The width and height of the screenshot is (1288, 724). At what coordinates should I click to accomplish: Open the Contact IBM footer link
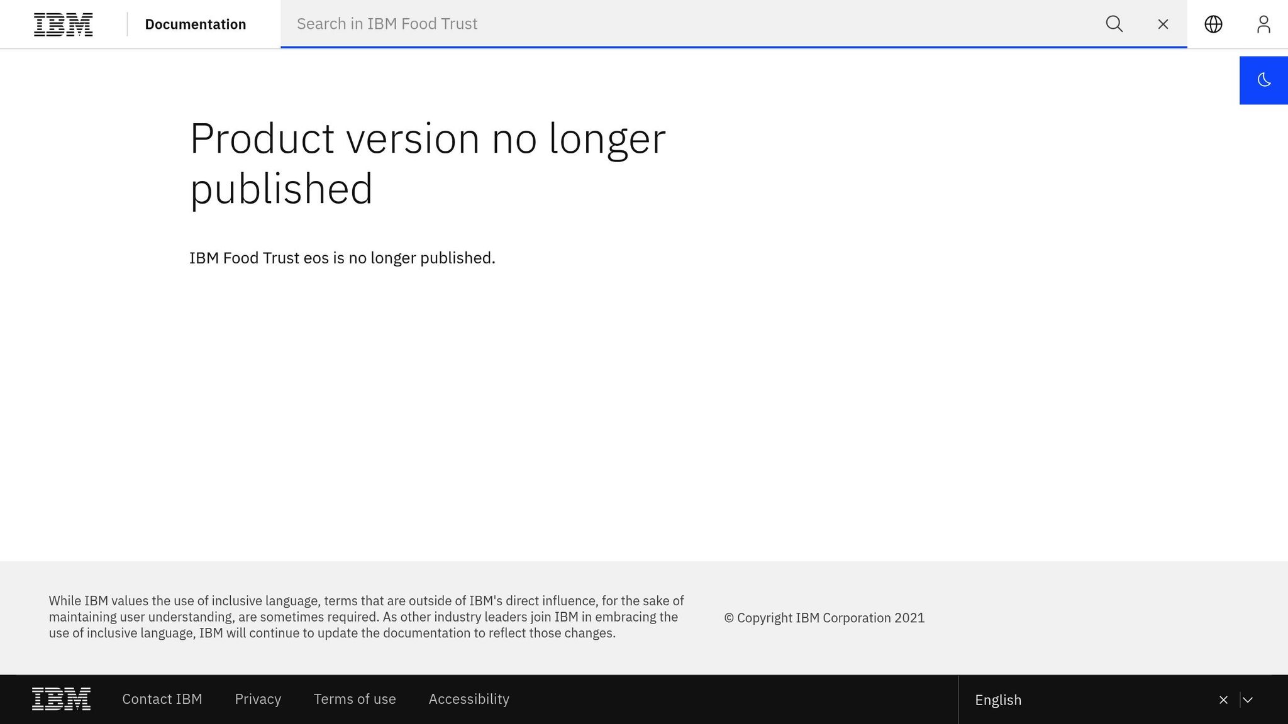pyautogui.click(x=162, y=699)
